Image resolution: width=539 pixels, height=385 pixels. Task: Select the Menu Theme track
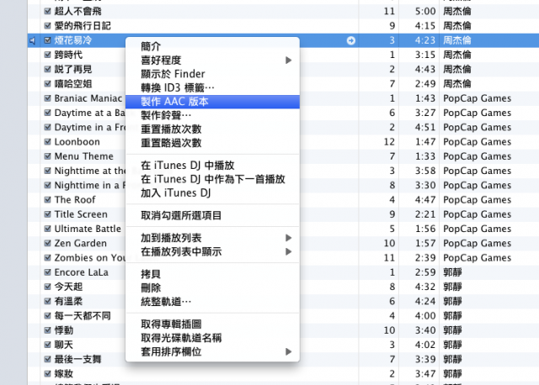coord(84,156)
